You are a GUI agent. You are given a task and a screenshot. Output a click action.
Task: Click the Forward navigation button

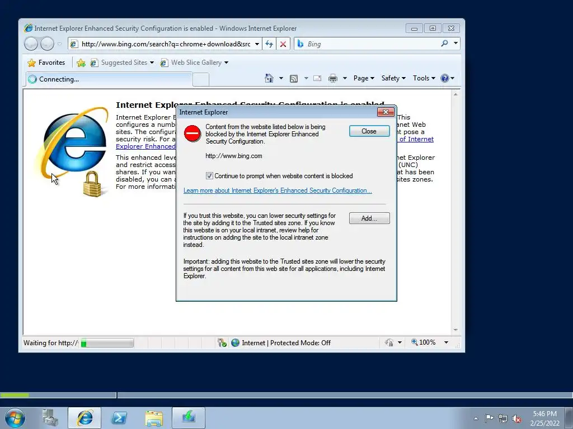click(47, 44)
